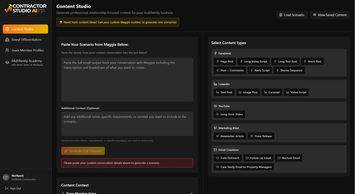Select LinkedIn Text Post
Screen dimensions: 355x194
click(x=224, y=92)
